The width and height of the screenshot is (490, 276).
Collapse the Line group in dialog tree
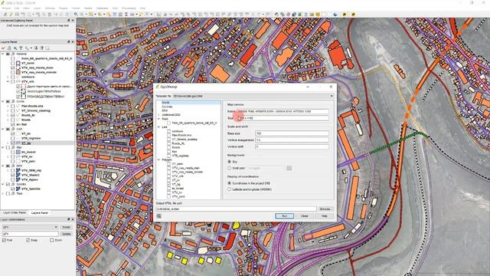[x=158, y=127]
